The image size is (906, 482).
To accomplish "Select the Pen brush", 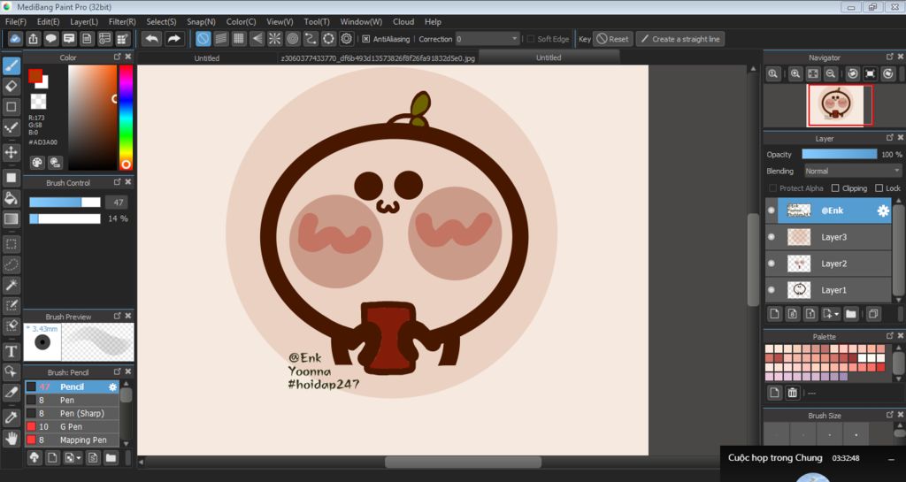I will [72, 400].
